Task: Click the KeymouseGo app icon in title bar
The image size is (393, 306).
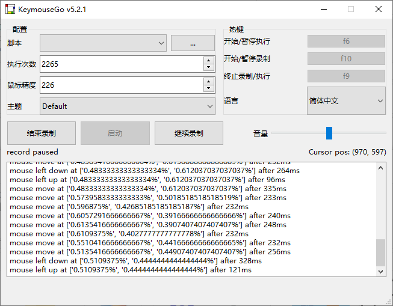Action: pyautogui.click(x=10, y=9)
